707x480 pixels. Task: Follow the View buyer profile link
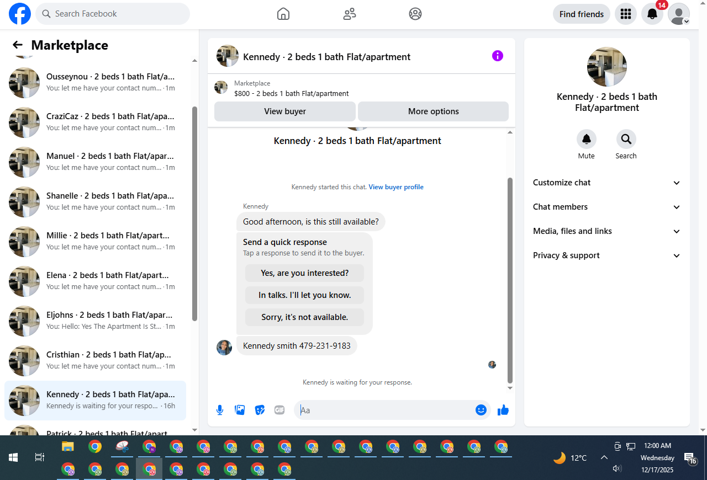click(396, 187)
